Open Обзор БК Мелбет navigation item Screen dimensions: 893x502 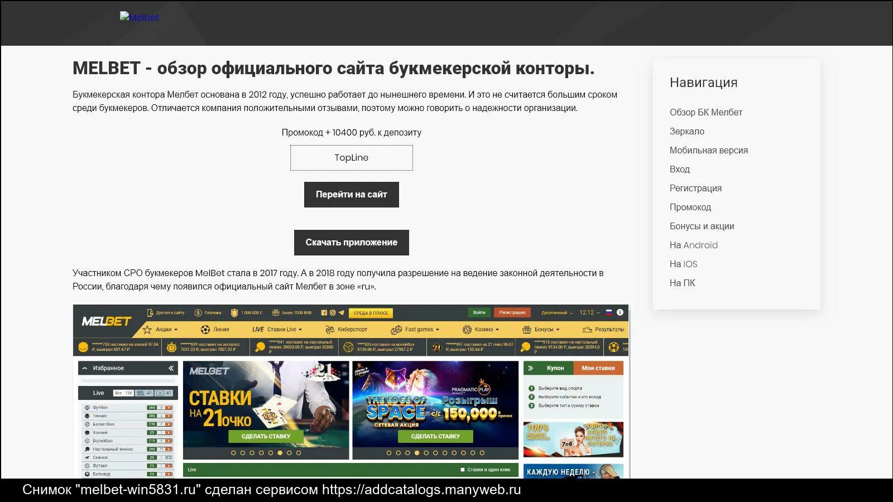click(706, 112)
